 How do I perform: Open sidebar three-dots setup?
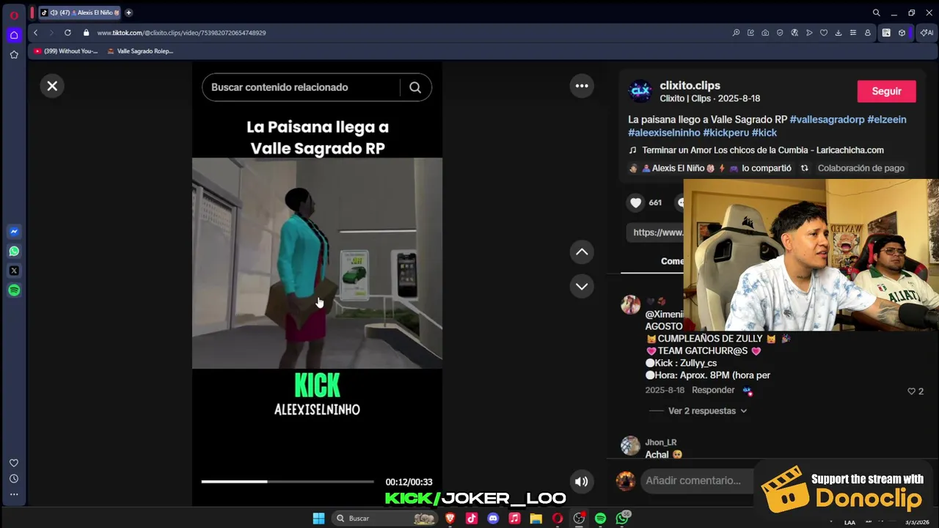point(13,495)
